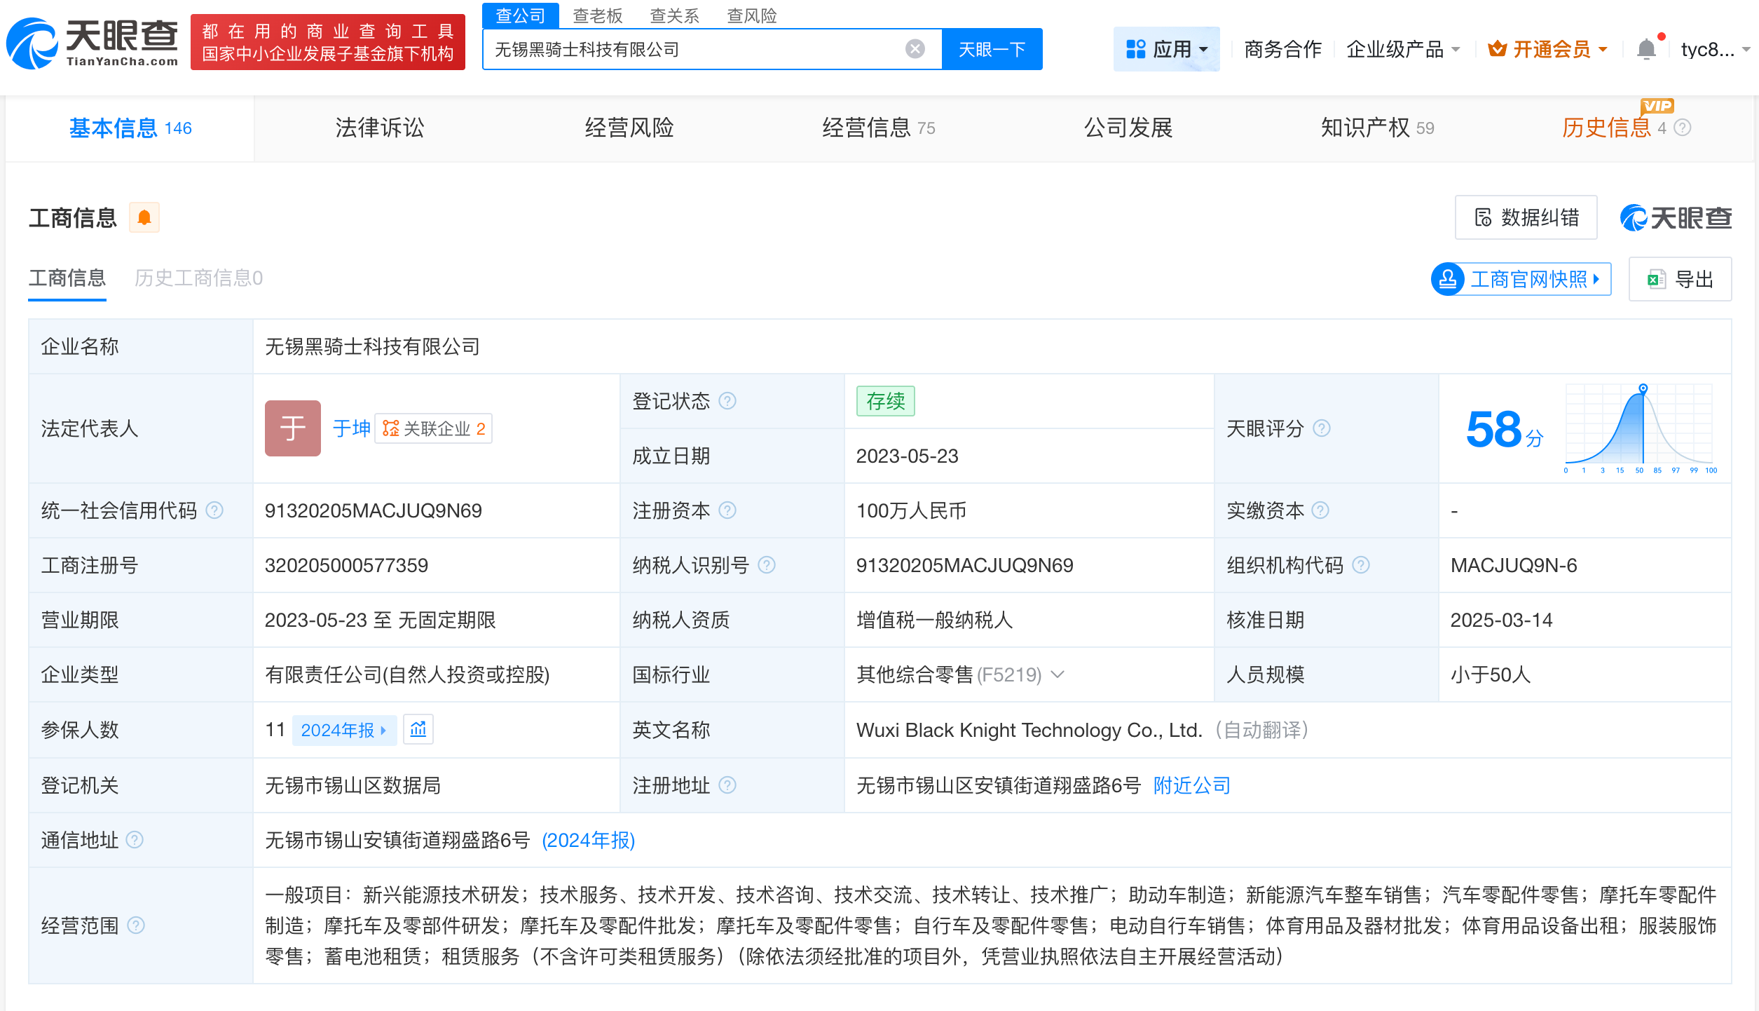
Task: Click the VIP crown on 历史信息
Action: pyautogui.click(x=1655, y=107)
